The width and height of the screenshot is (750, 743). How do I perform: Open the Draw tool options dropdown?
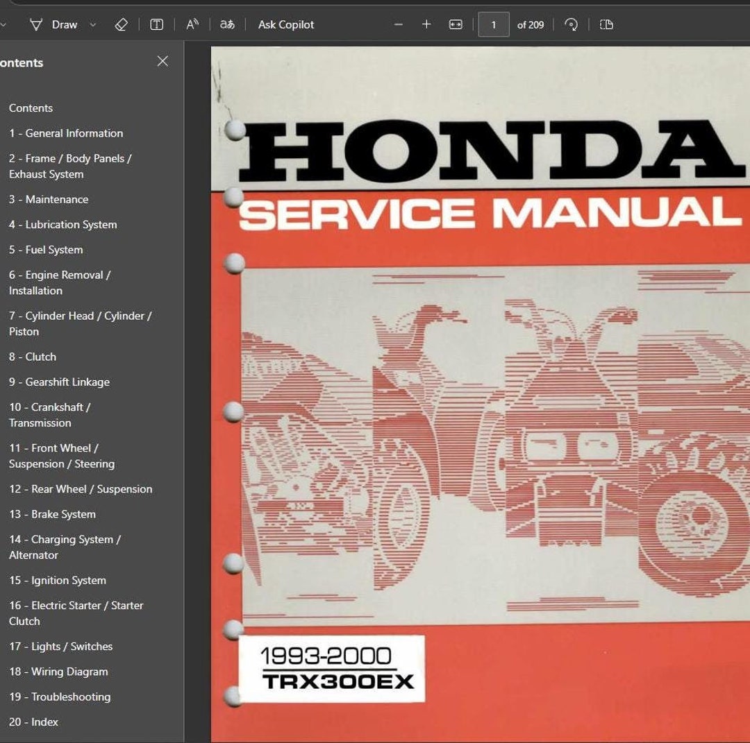(x=93, y=25)
